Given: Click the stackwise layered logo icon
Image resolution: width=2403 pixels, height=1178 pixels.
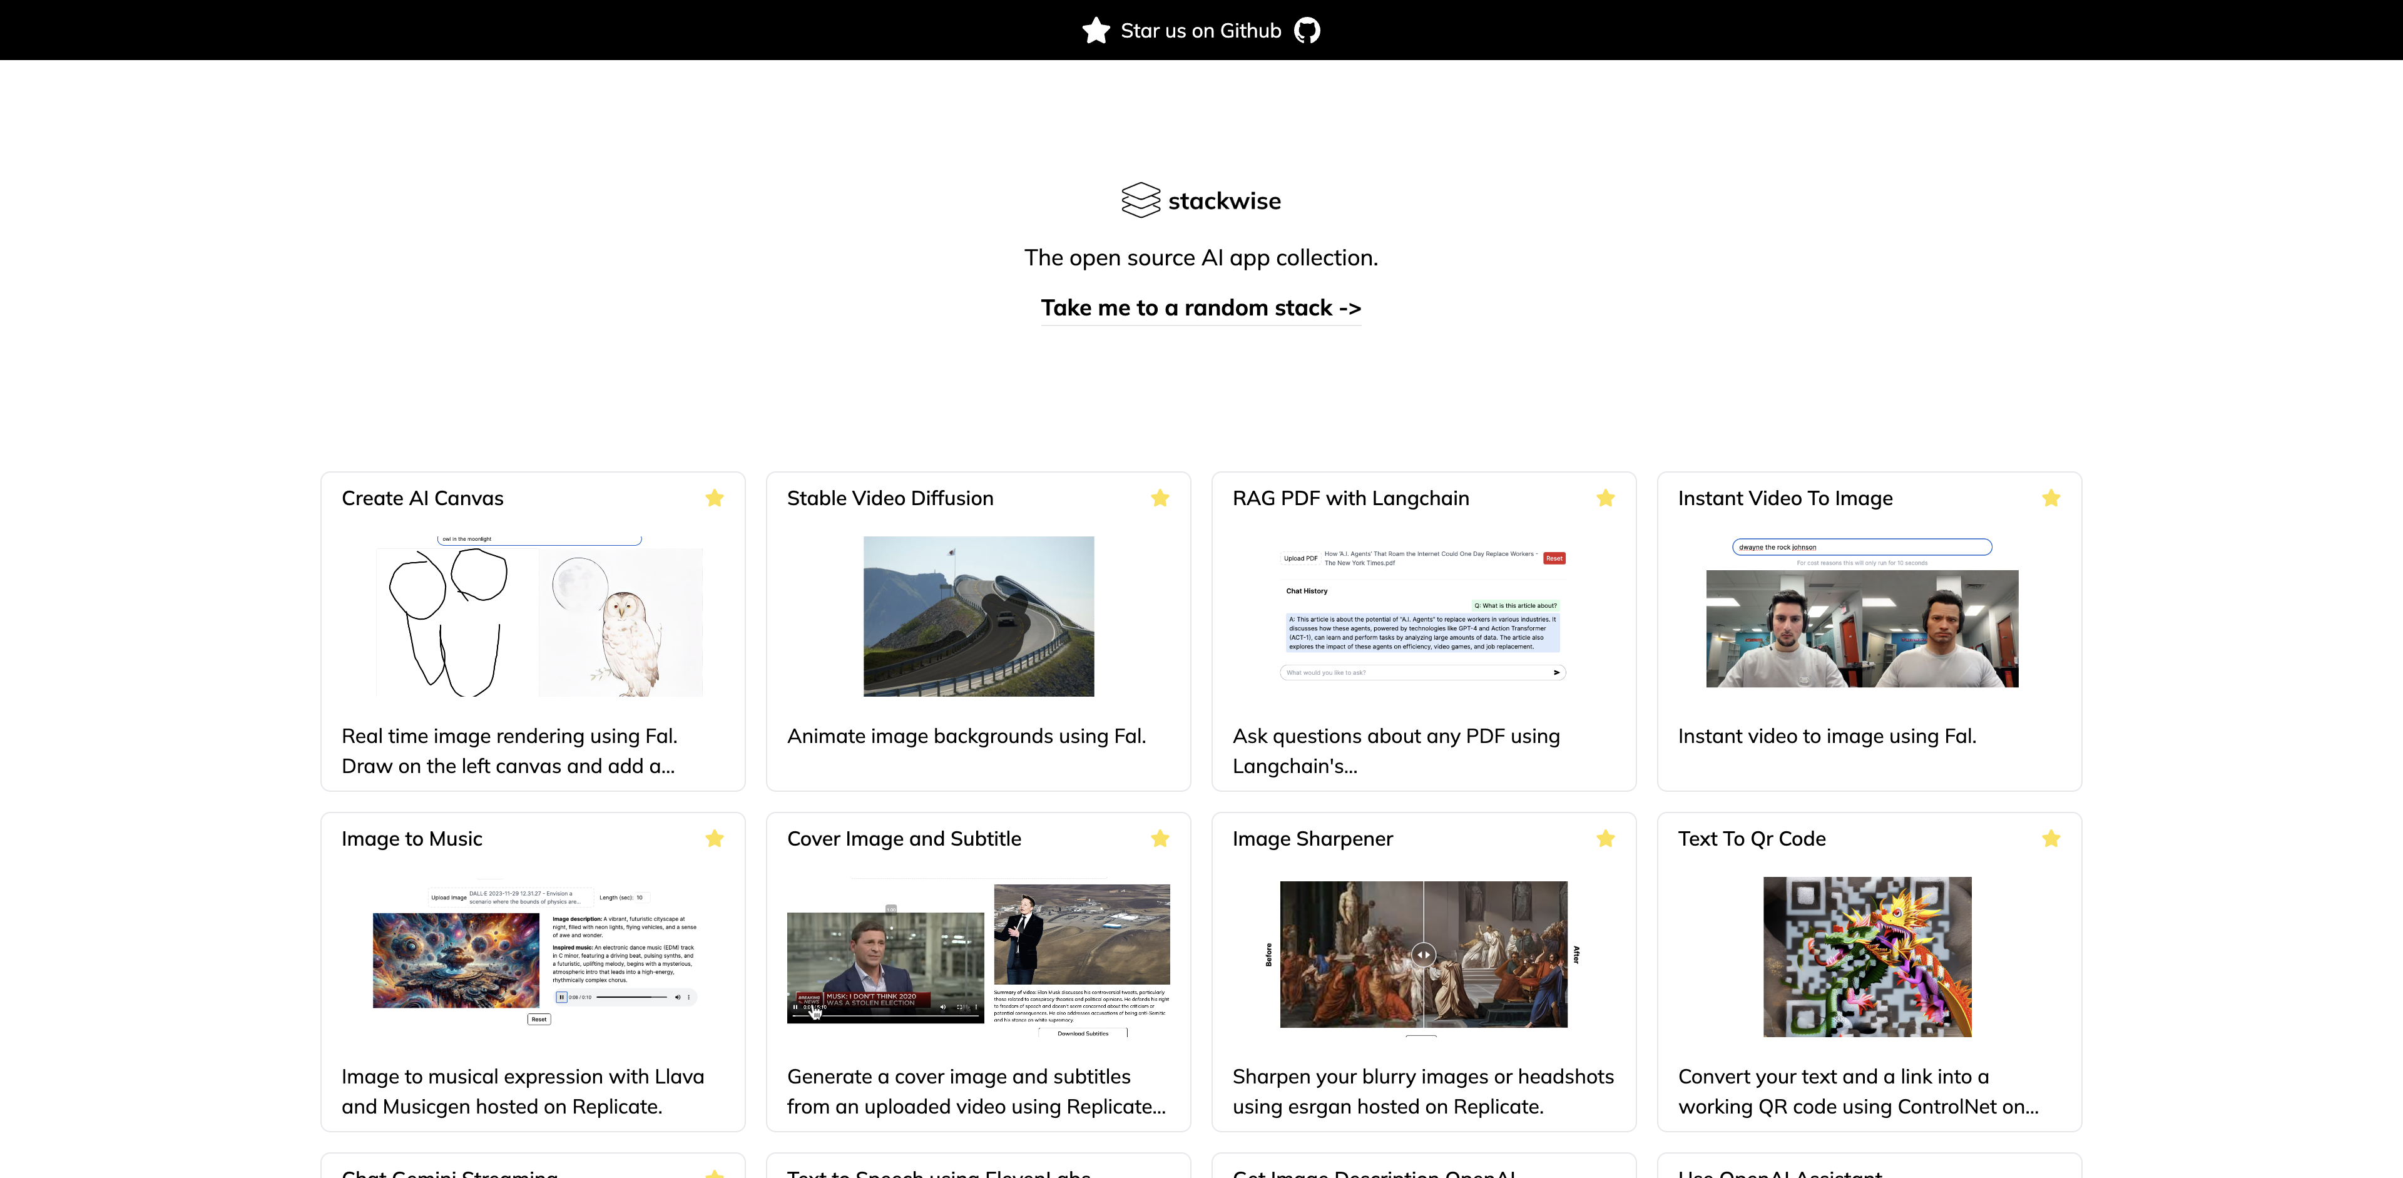Looking at the screenshot, I should 1140,200.
